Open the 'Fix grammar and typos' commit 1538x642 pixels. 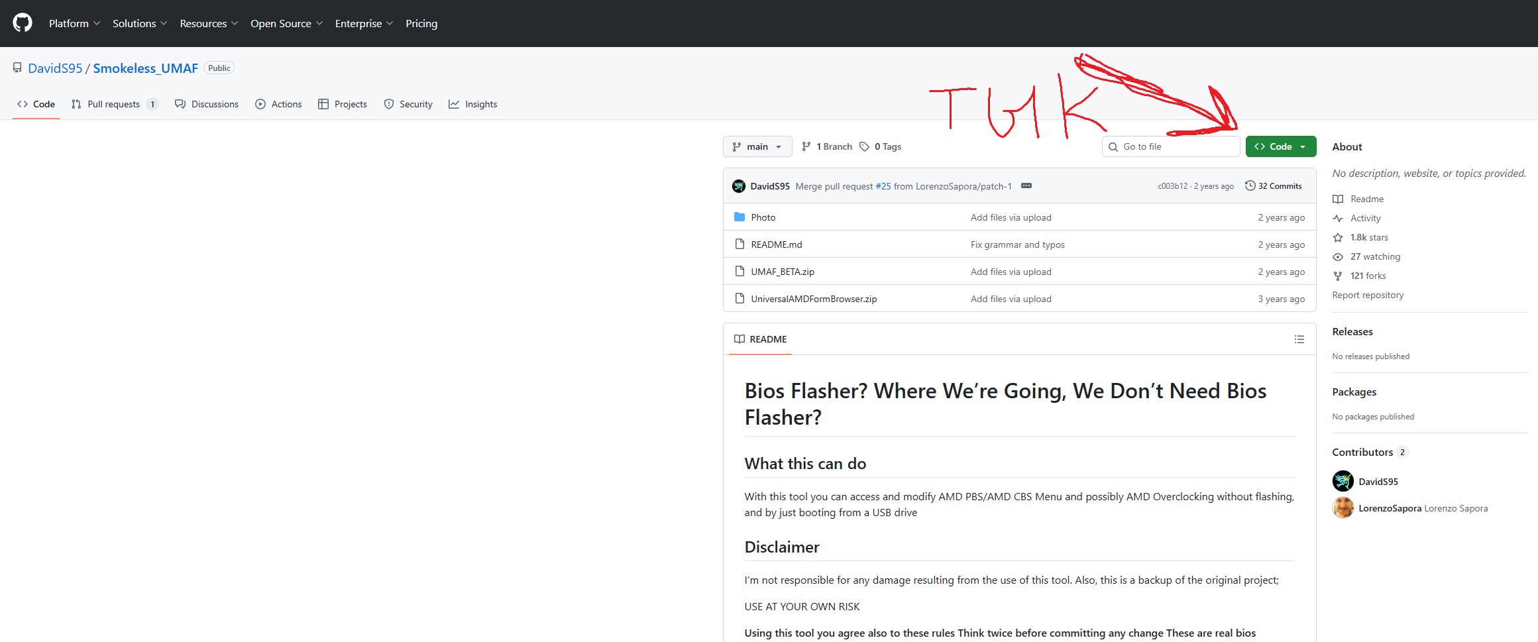tap(1018, 244)
